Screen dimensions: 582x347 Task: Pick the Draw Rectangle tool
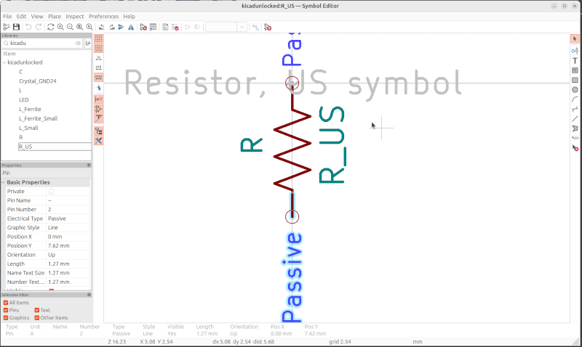(x=575, y=80)
